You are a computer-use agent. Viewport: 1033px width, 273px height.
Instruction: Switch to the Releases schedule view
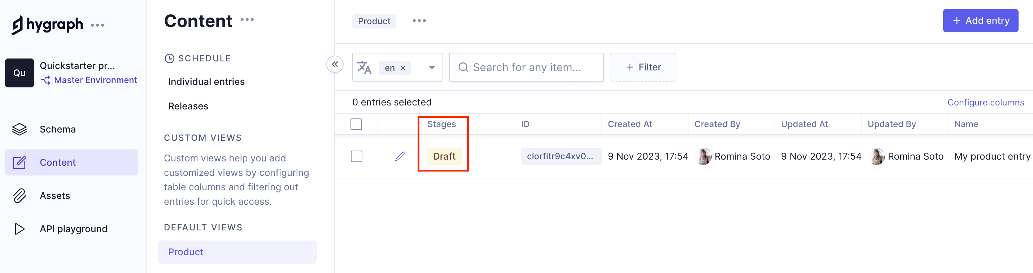(x=188, y=106)
